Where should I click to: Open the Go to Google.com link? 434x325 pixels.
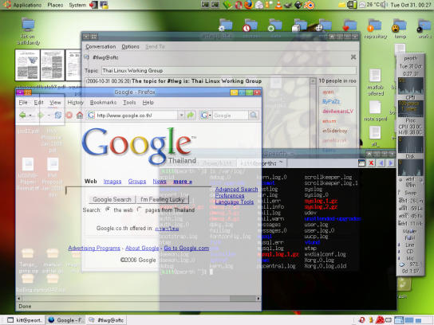[x=186, y=248]
